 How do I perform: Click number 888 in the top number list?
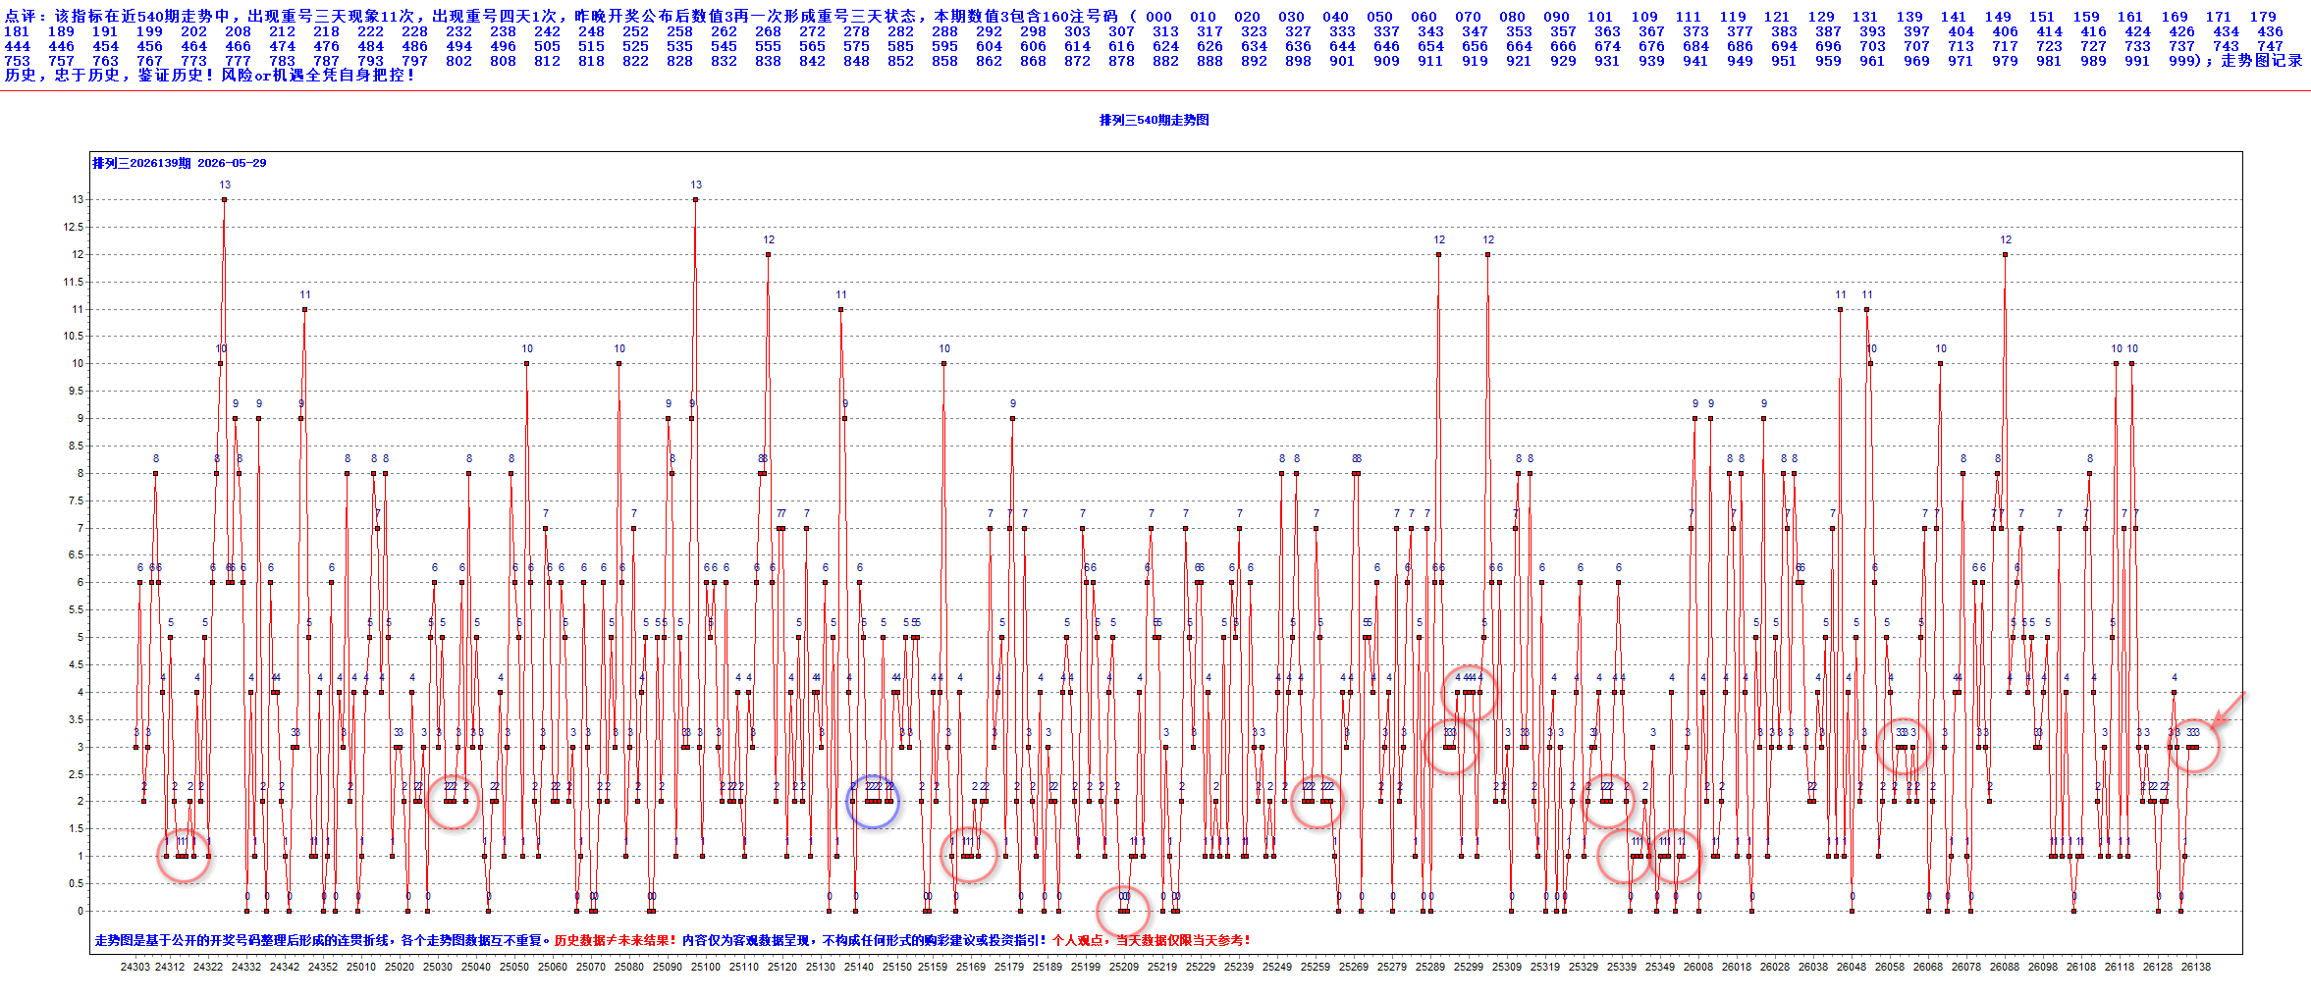tap(1209, 61)
